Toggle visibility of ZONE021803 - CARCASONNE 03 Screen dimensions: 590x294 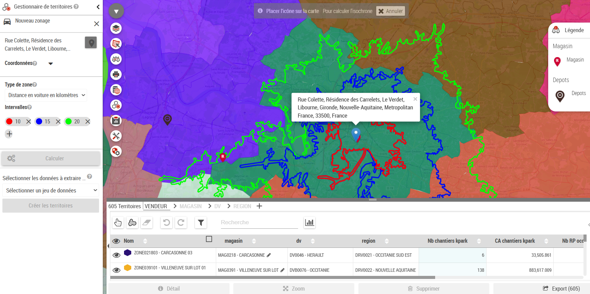pyautogui.click(x=116, y=255)
